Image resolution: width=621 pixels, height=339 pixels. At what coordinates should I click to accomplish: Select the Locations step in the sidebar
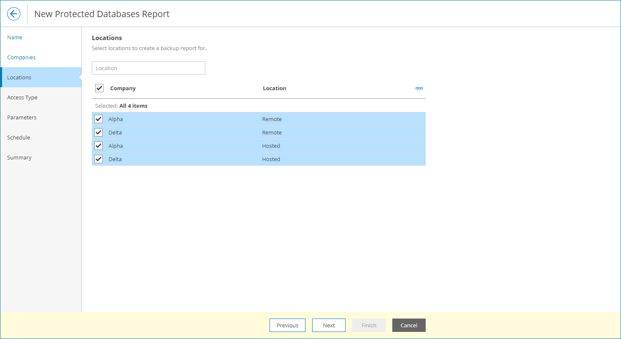pos(41,77)
